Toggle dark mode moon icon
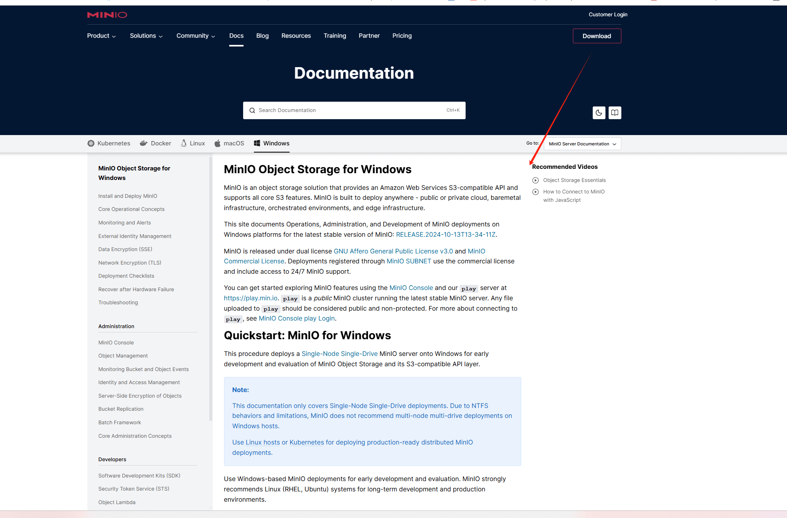787x518 pixels. point(599,113)
